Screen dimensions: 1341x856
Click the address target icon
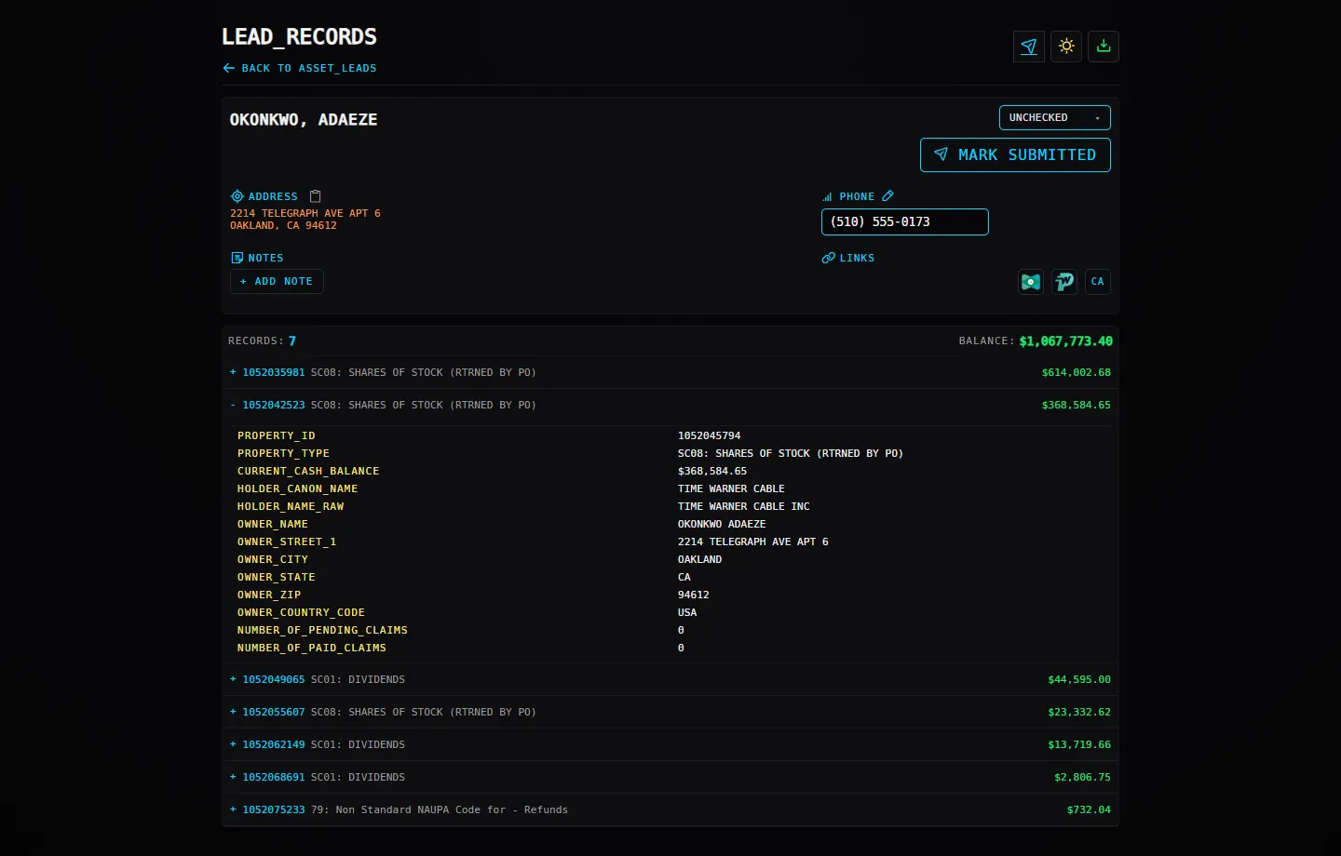237,196
